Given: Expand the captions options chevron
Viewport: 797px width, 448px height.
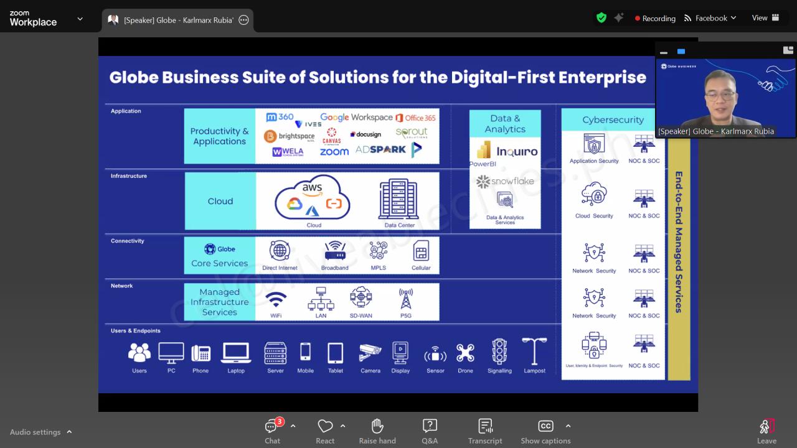Looking at the screenshot, I should click(x=568, y=426).
